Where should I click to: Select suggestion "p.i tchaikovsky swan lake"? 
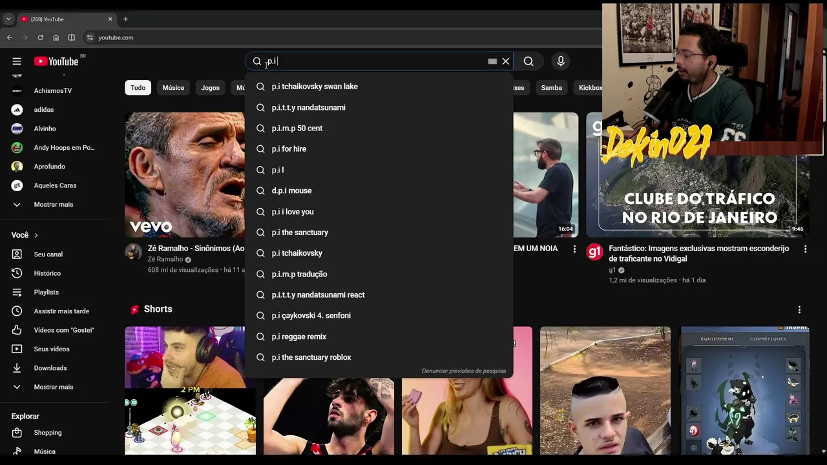379,87
